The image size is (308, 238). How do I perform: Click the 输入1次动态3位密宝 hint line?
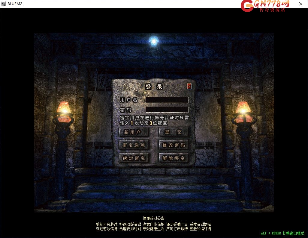[x=143, y=123]
